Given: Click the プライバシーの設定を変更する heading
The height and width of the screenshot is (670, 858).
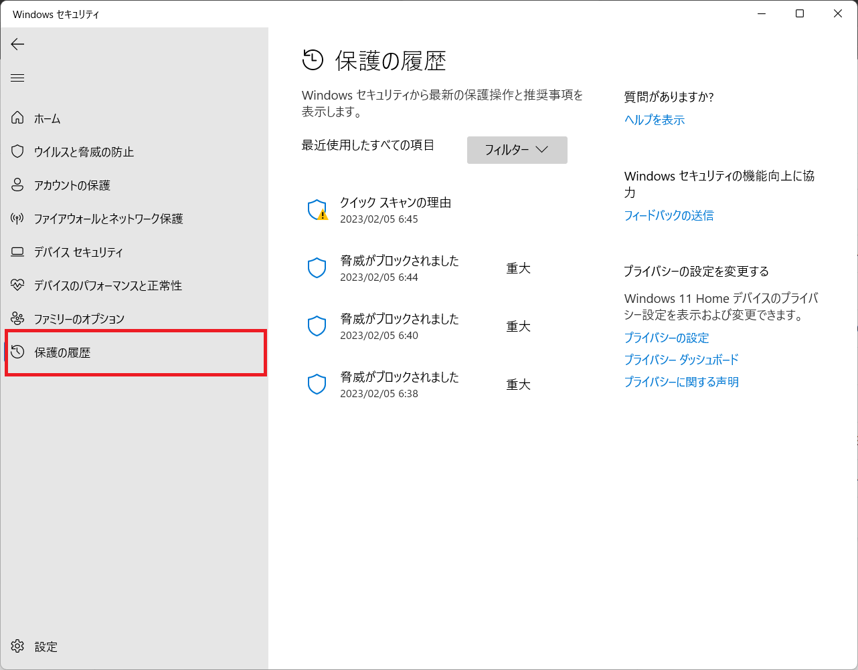Looking at the screenshot, I should point(696,271).
